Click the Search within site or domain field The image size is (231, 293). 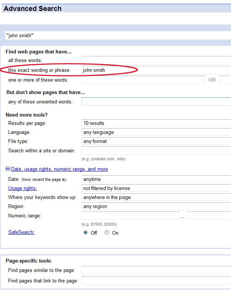click(x=156, y=150)
